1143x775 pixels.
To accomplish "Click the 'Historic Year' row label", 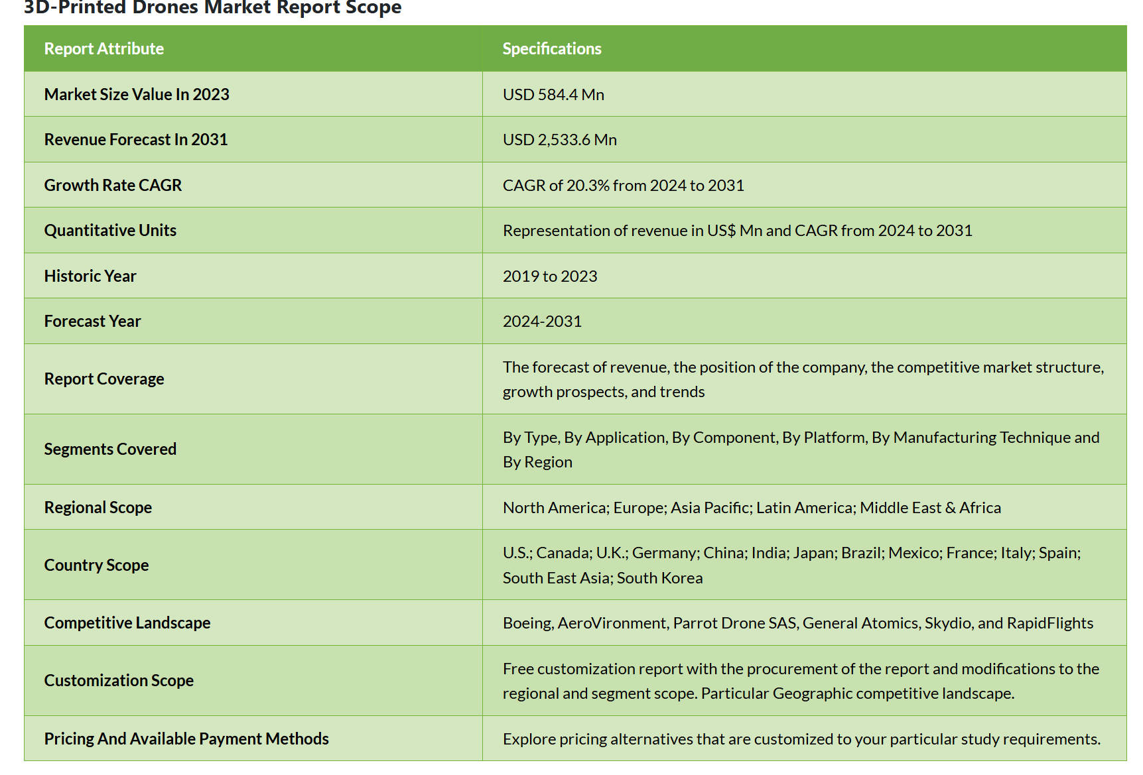I will (90, 276).
